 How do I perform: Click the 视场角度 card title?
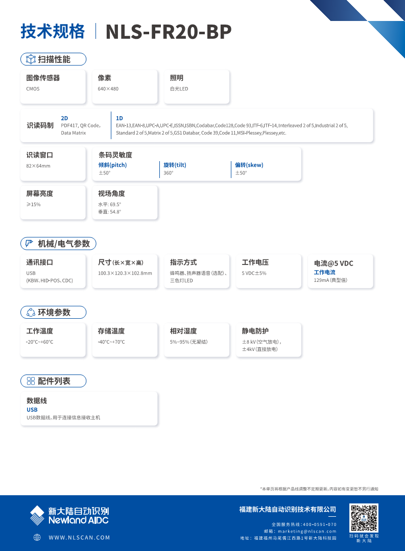tap(111, 193)
